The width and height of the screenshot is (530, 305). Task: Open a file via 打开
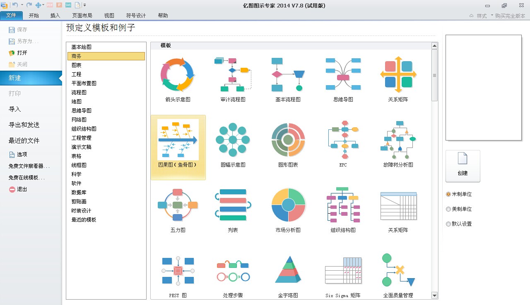pyautogui.click(x=18, y=53)
